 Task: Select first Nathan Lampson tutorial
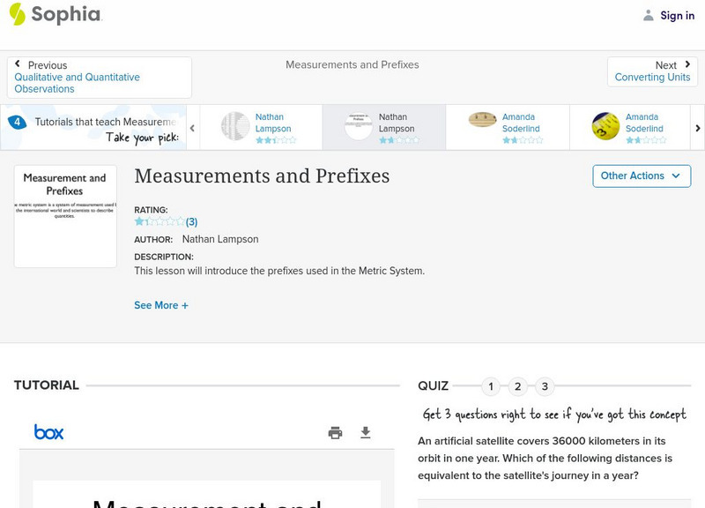260,127
